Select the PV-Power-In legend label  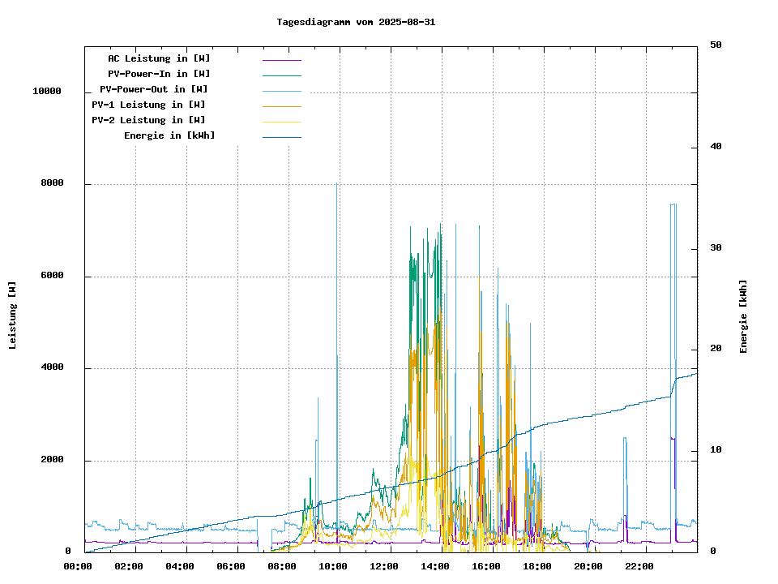point(159,74)
